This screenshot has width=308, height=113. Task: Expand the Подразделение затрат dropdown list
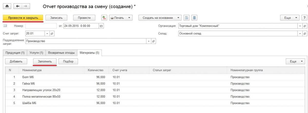point(149,41)
